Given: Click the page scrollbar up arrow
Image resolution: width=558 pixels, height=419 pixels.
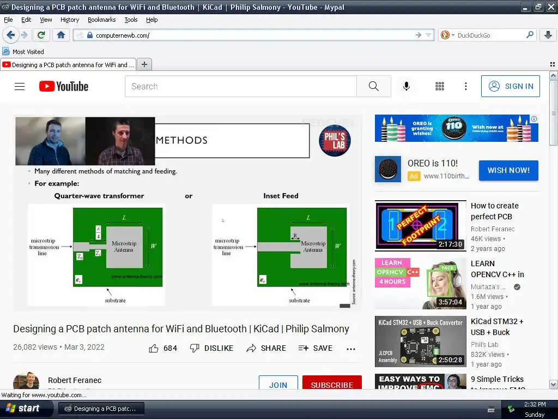Looking at the screenshot, I should 553,75.
